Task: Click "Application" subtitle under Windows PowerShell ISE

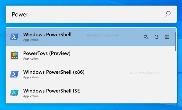Action: pyautogui.click(x=31, y=96)
